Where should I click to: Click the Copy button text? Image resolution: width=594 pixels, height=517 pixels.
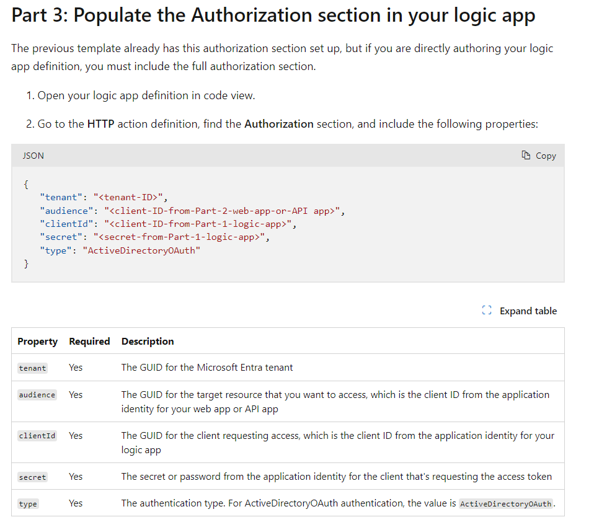click(544, 155)
